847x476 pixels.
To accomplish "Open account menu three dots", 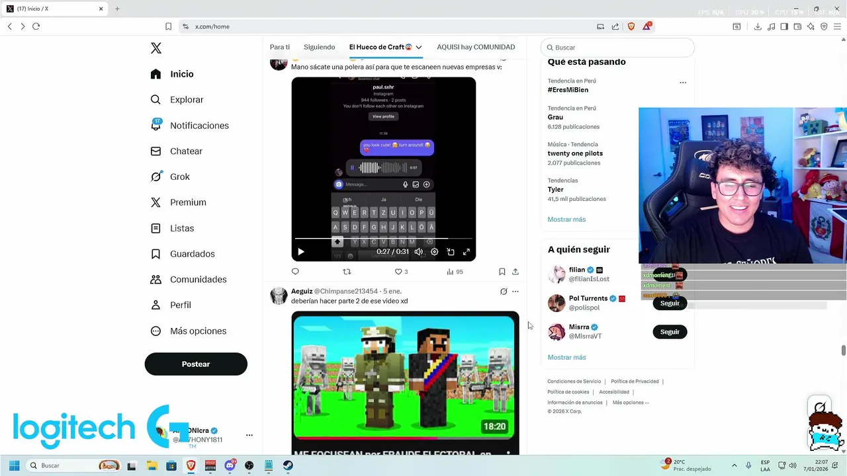I will click(249, 435).
